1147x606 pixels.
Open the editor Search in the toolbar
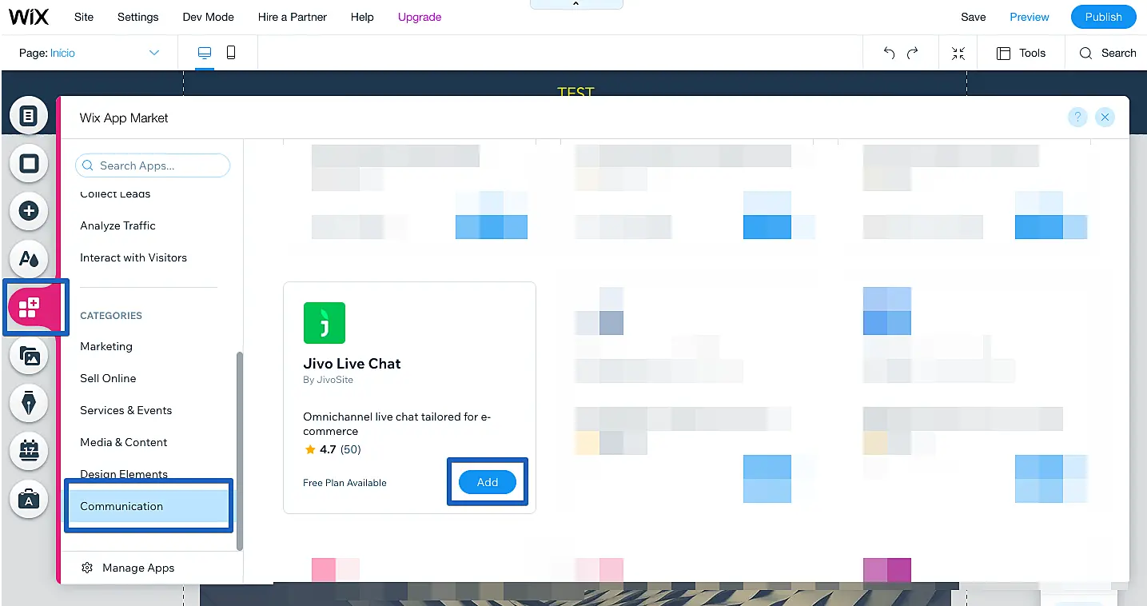pyautogui.click(x=1107, y=53)
